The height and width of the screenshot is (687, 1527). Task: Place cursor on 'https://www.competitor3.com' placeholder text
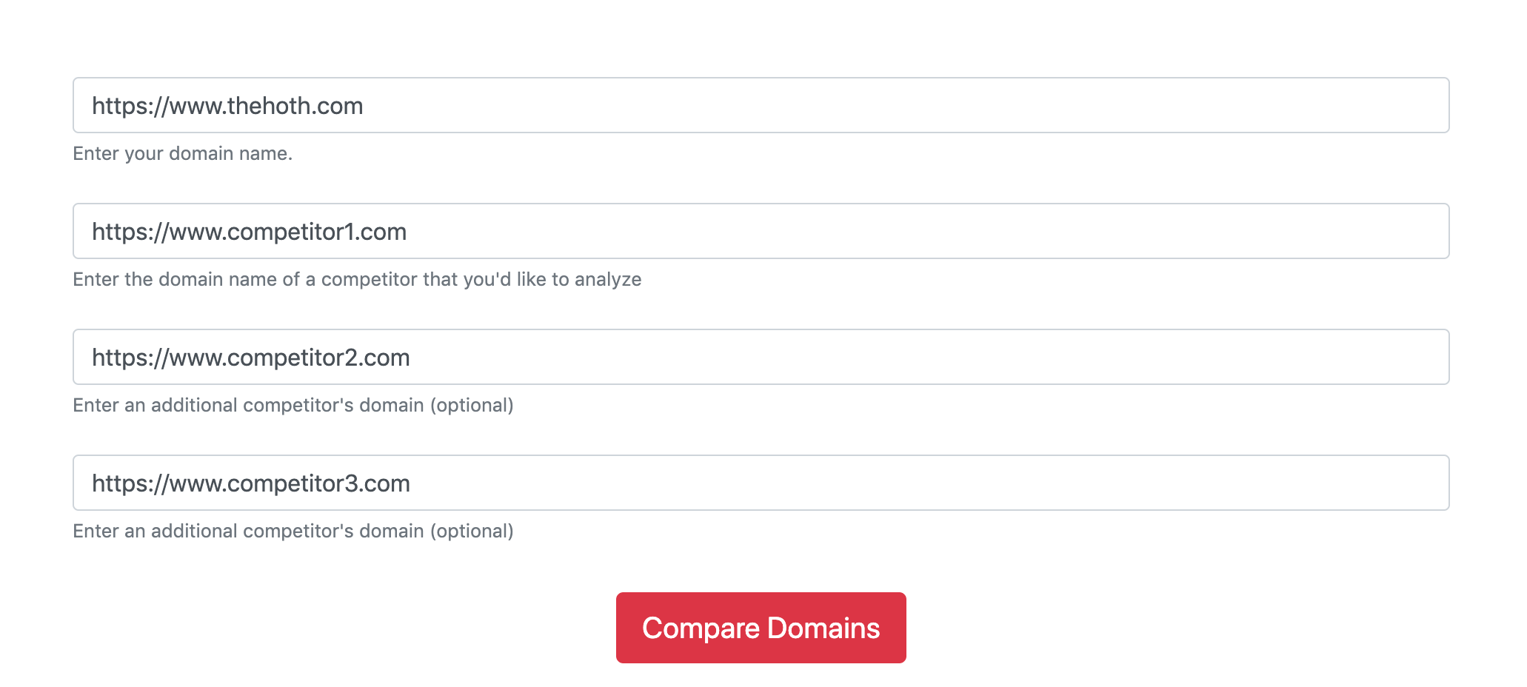tap(251, 483)
